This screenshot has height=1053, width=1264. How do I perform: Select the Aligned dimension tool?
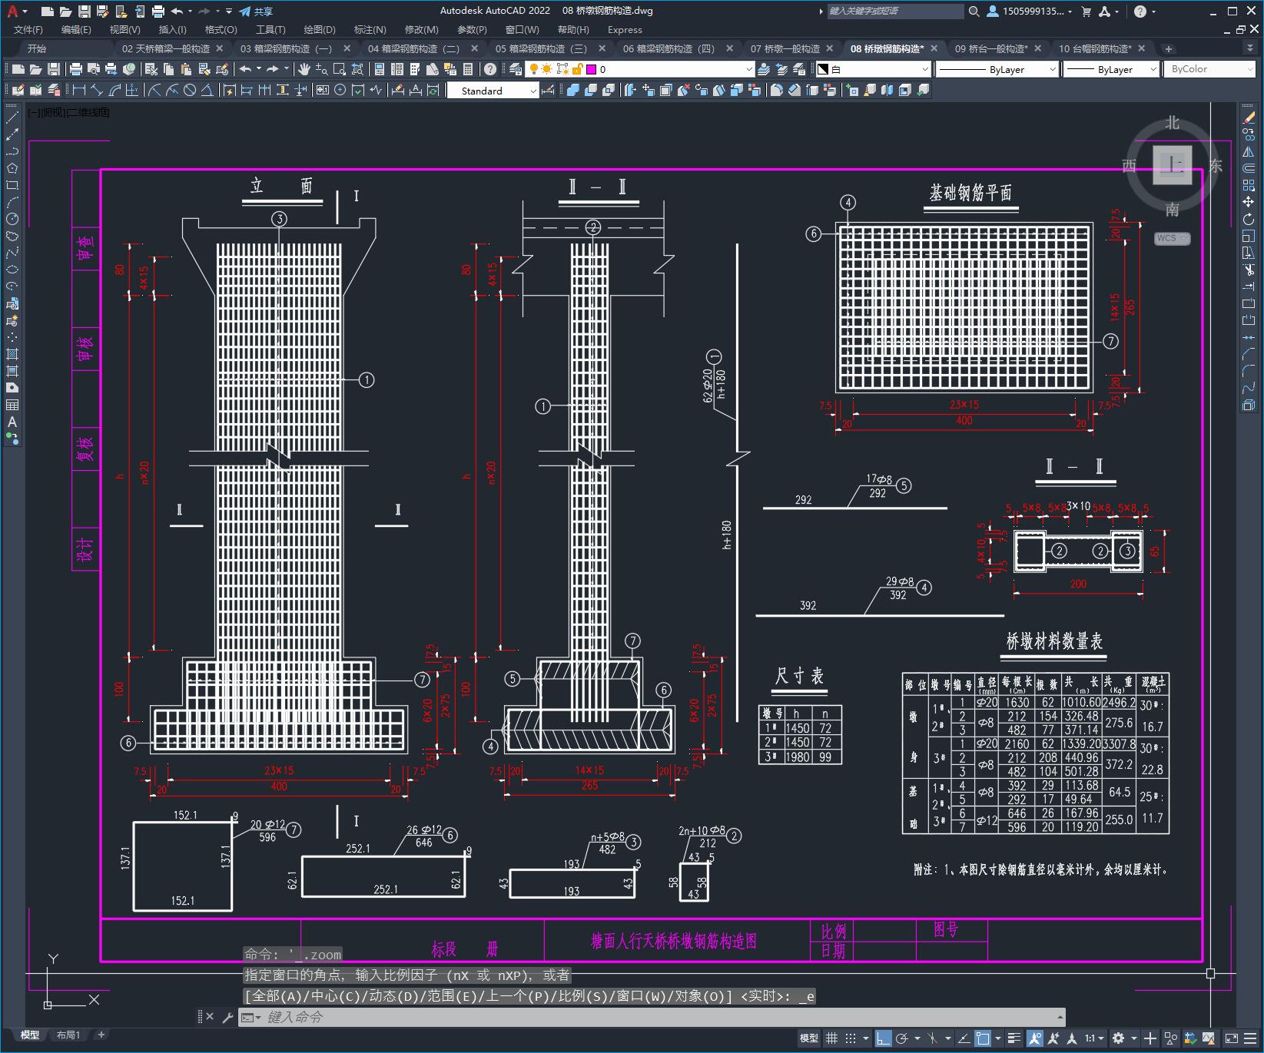pyautogui.click(x=97, y=91)
